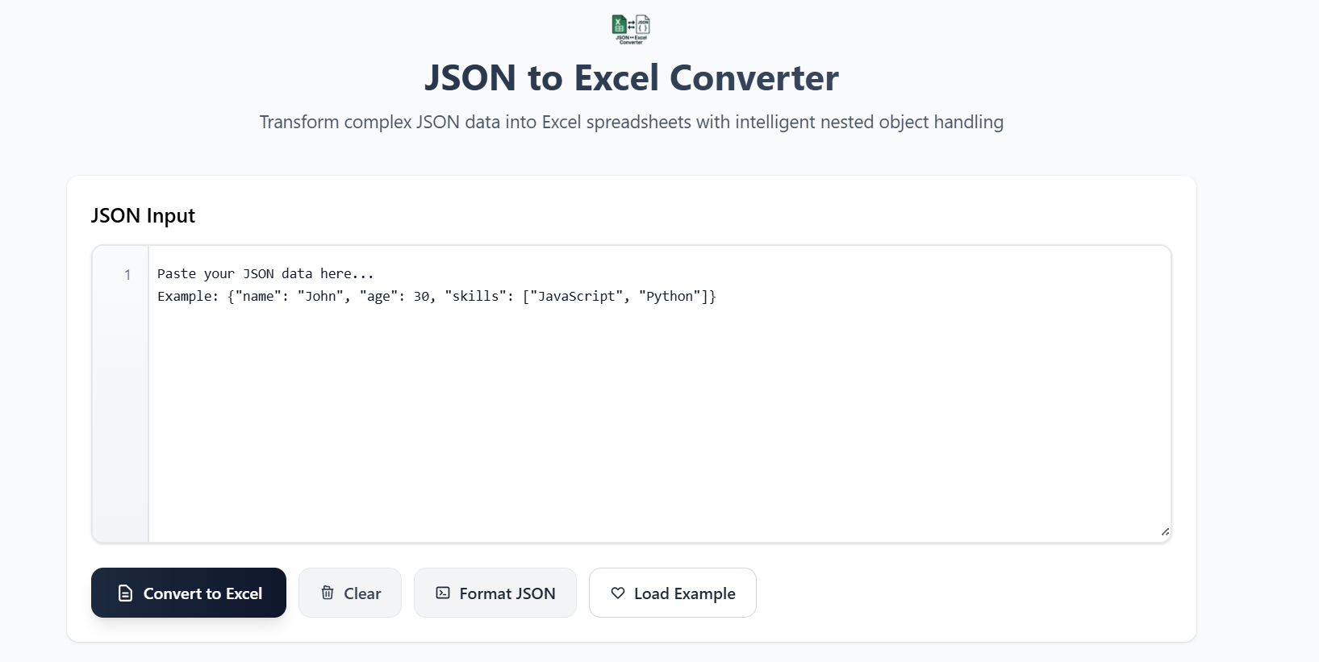
Task: Click the heart icon beside Load Example
Action: [618, 593]
